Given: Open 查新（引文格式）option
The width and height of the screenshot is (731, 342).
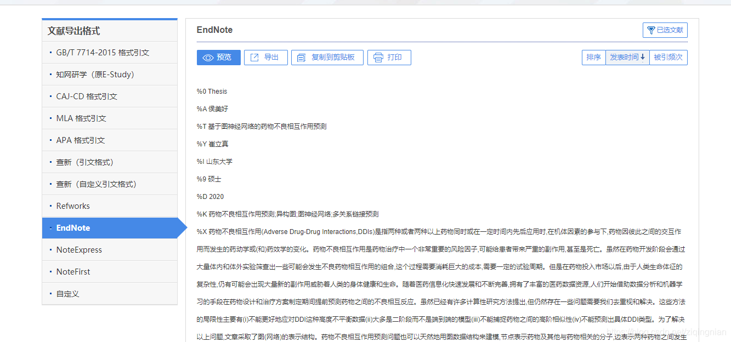Looking at the screenshot, I should tap(110, 162).
